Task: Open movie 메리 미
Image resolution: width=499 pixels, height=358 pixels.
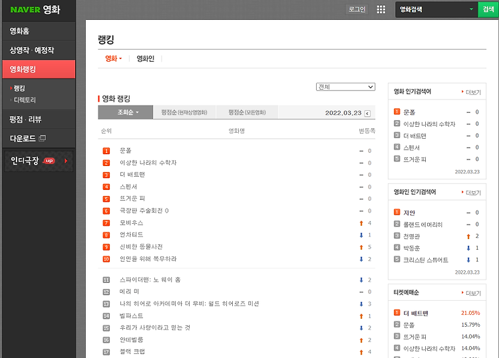Action: pos(129,292)
